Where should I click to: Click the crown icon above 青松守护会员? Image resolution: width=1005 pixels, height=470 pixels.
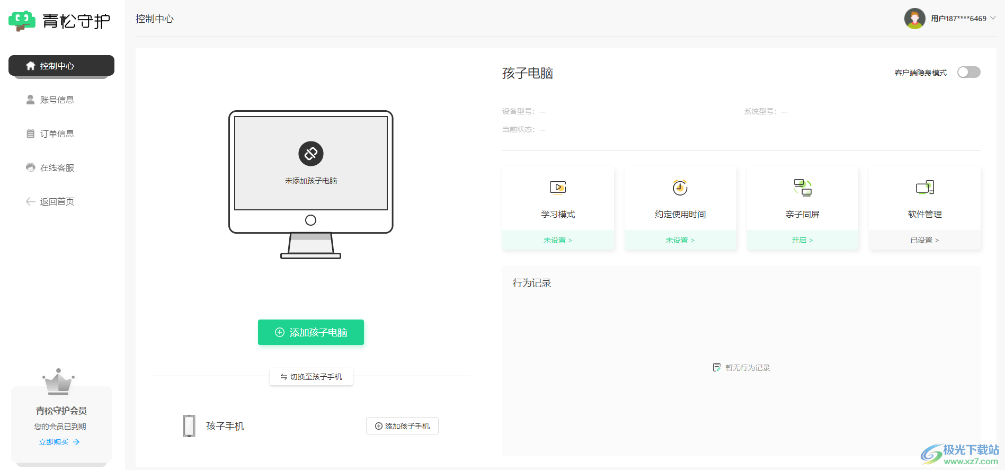58,382
